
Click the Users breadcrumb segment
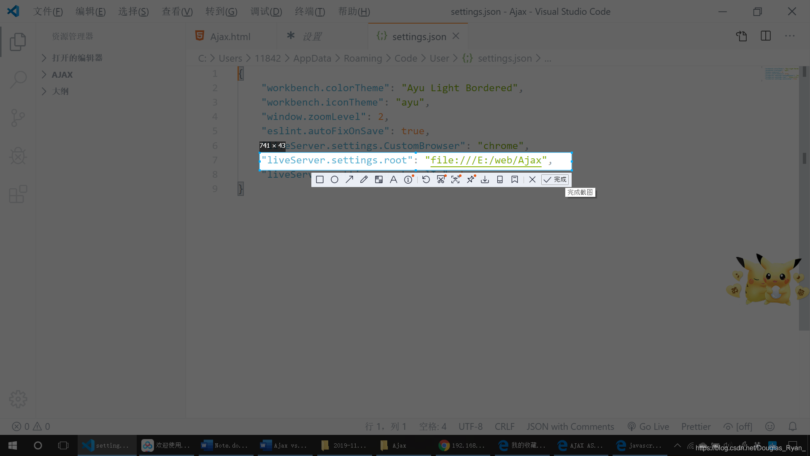230,58
